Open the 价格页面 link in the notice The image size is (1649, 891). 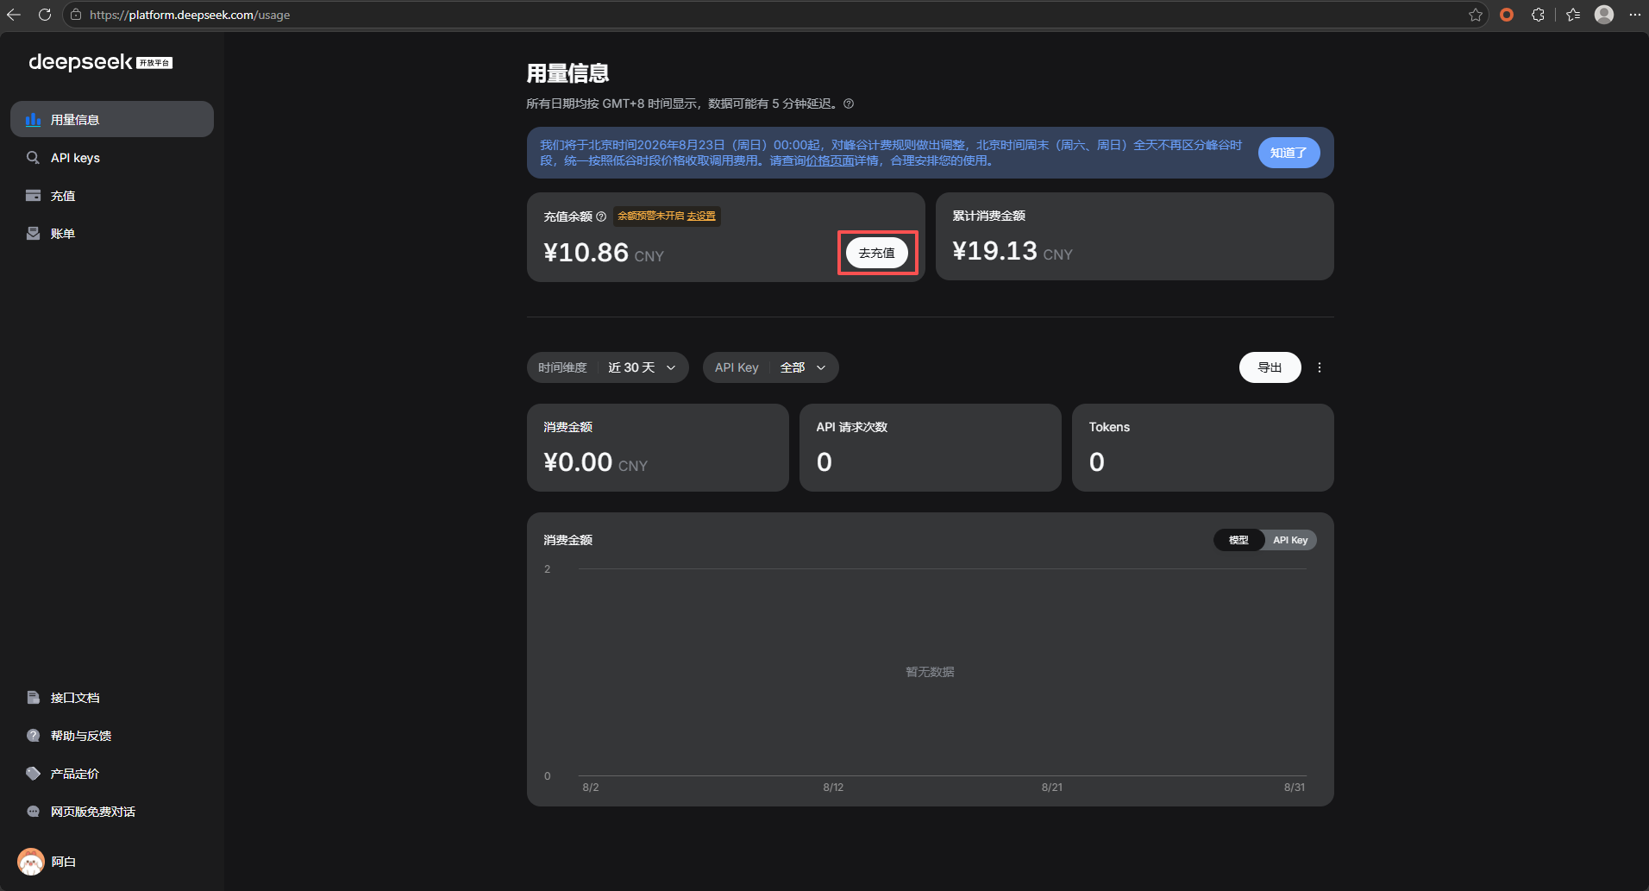tap(830, 160)
